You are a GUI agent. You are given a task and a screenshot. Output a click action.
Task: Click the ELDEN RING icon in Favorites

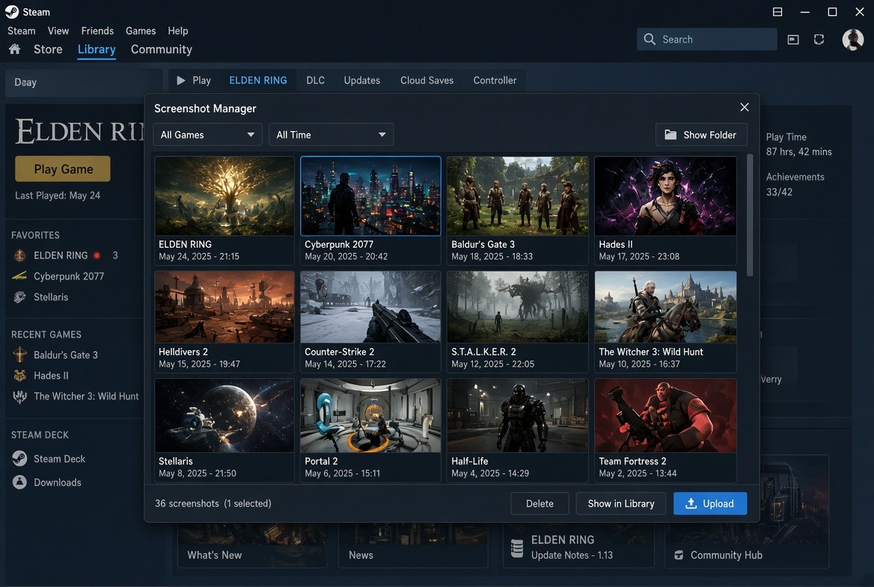point(20,255)
